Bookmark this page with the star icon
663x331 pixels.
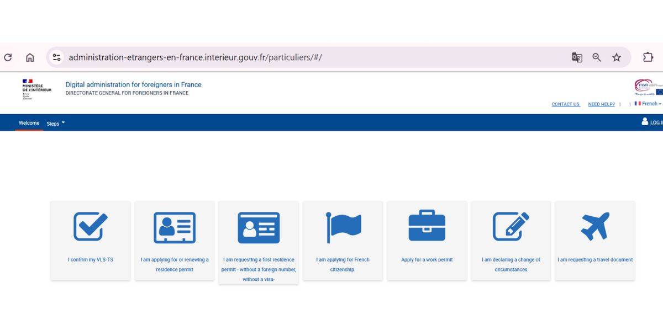point(617,57)
